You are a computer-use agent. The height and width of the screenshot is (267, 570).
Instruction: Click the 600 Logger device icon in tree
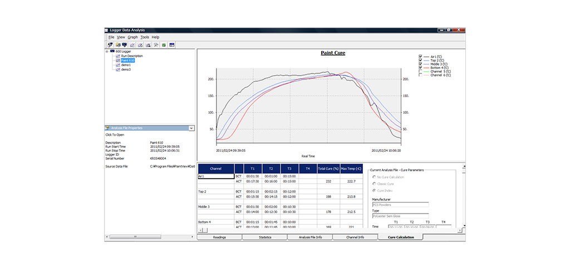click(x=112, y=52)
